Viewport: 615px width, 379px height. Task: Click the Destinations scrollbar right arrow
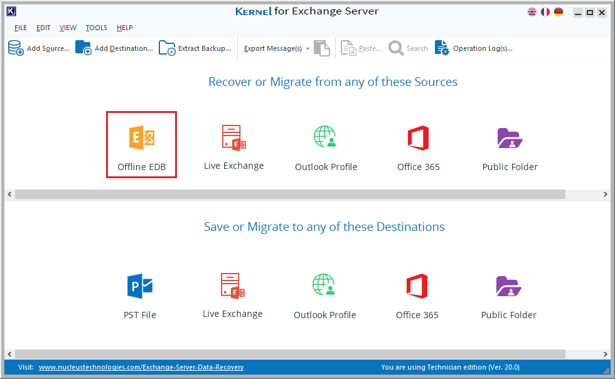click(x=605, y=355)
